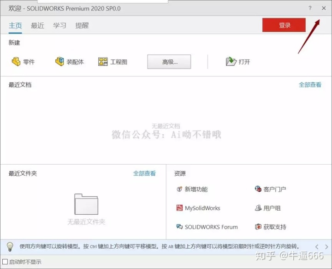Switch to the 主页 tab
Screen dimensions: 332x269
coord(15,26)
